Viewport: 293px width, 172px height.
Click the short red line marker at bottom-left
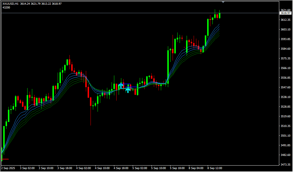[x=5, y=159]
